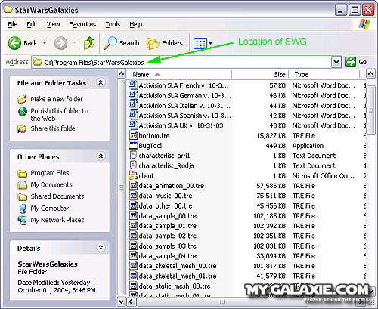This screenshot has height=309, width=378.
Task: Open Program Files in Other Places
Action: [50, 173]
